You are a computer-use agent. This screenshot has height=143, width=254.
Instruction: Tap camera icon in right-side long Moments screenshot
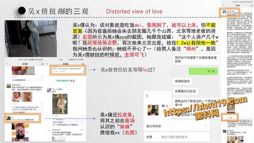tap(251, 5)
